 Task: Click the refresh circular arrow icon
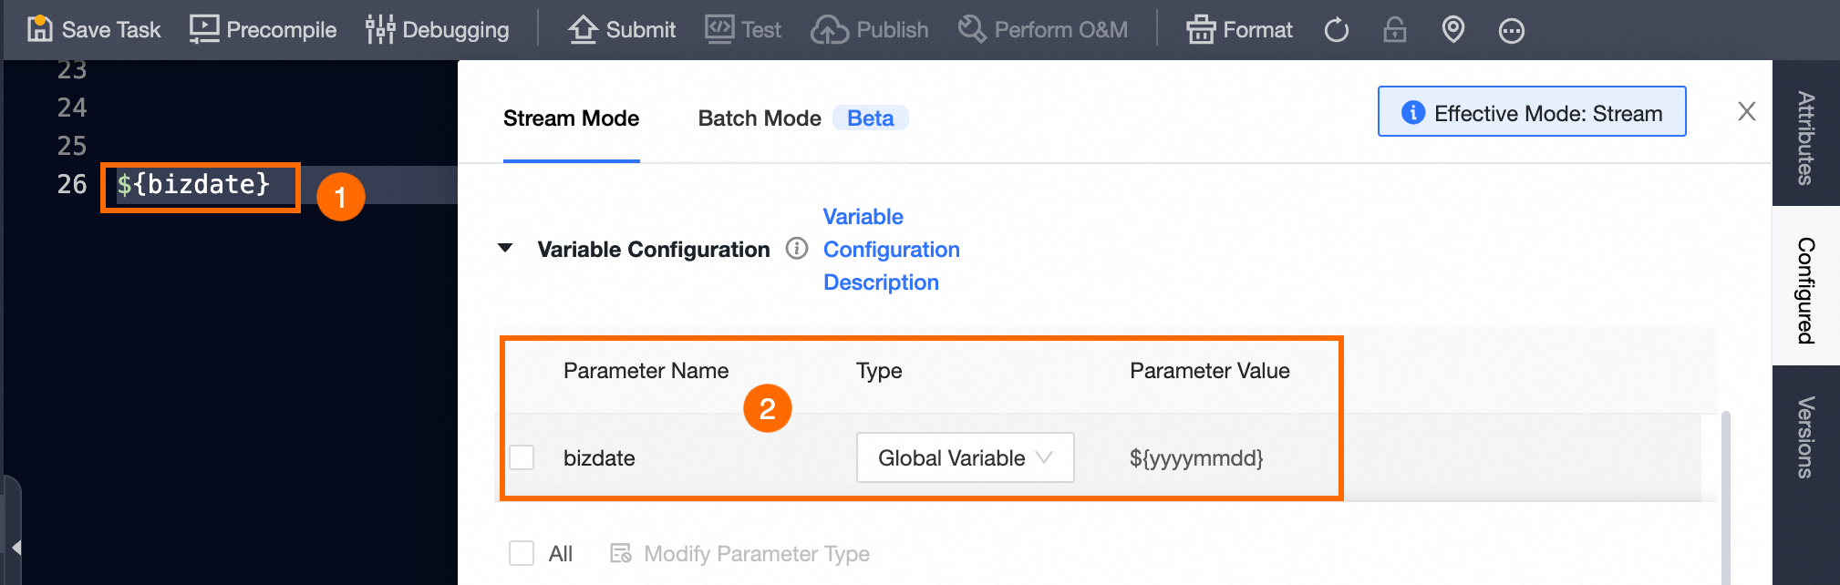1337,30
